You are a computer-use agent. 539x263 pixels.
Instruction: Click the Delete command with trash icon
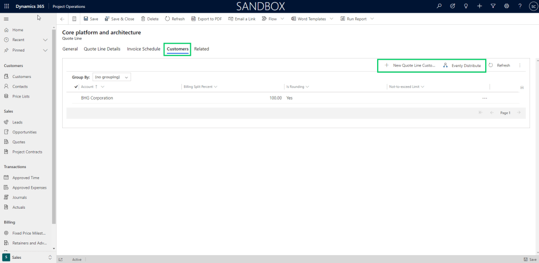click(149, 19)
